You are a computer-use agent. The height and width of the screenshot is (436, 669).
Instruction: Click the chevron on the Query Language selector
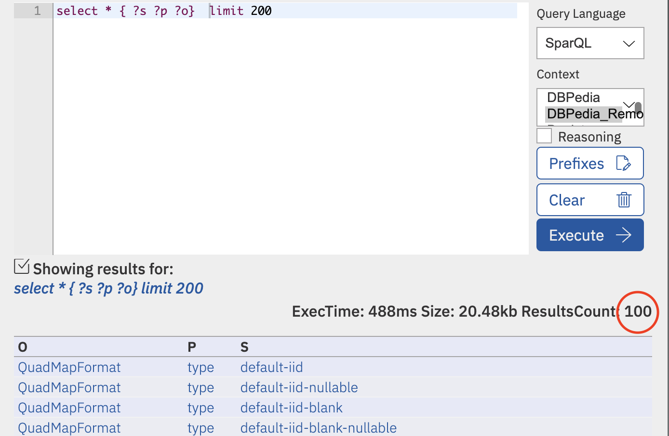[629, 43]
